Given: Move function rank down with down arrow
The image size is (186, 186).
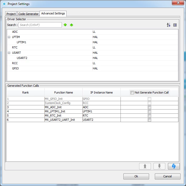Looking at the screenshot, I should tap(159, 166).
